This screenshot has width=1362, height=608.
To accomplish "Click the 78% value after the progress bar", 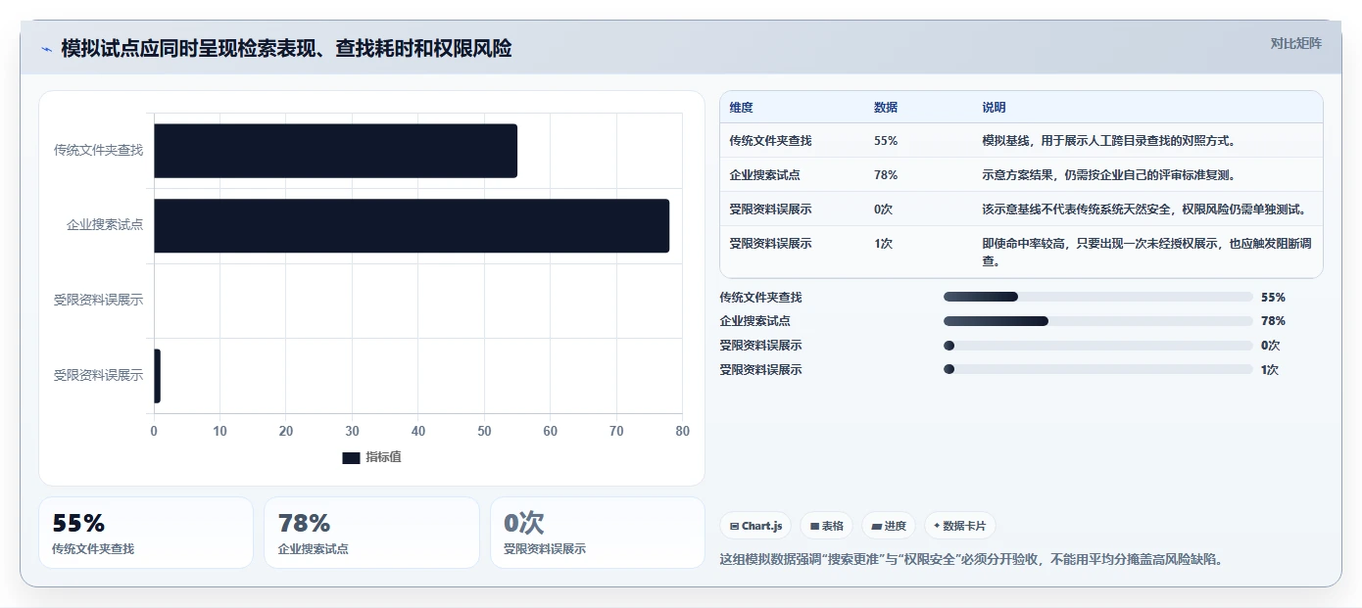I will [1273, 321].
